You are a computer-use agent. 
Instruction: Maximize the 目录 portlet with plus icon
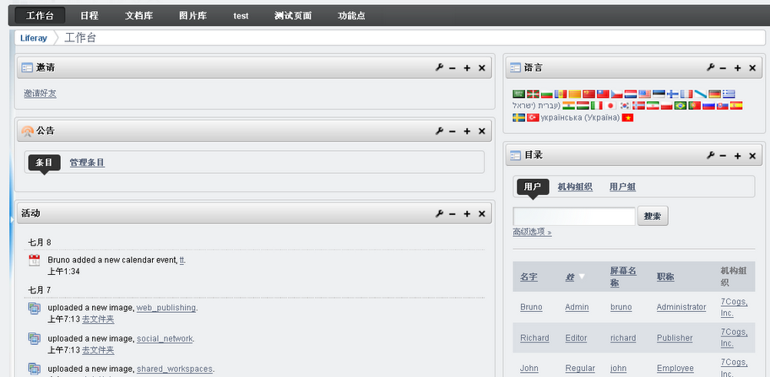click(738, 155)
